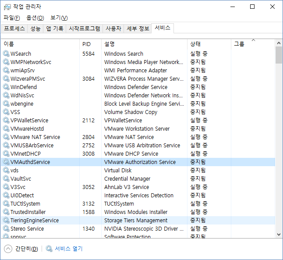Image resolution: width=283 pixels, height=260 pixels.
Task: Sort services by the 그룹 column header
Action: [x=253, y=44]
